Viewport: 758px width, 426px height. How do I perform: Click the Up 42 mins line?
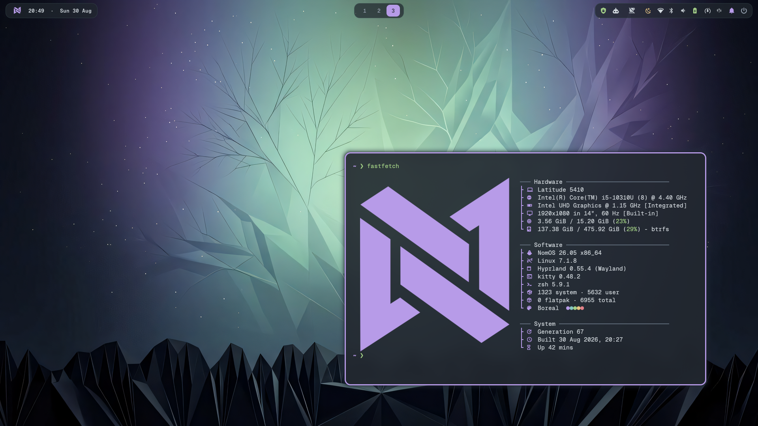(x=555, y=348)
